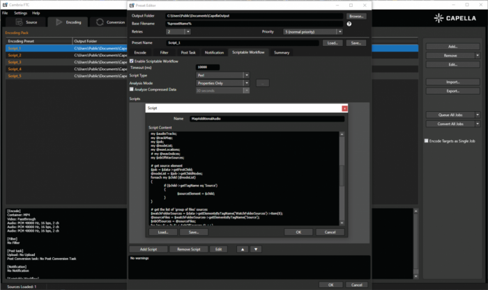This screenshot has height=290, width=488.
Task: Click the Base Filename input field
Action: pos(254,24)
